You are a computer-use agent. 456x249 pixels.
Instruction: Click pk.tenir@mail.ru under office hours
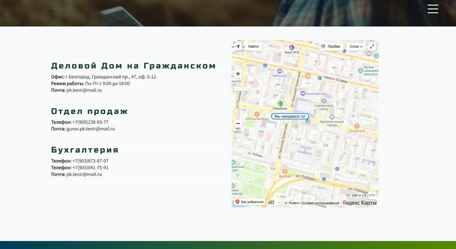[x=84, y=90]
